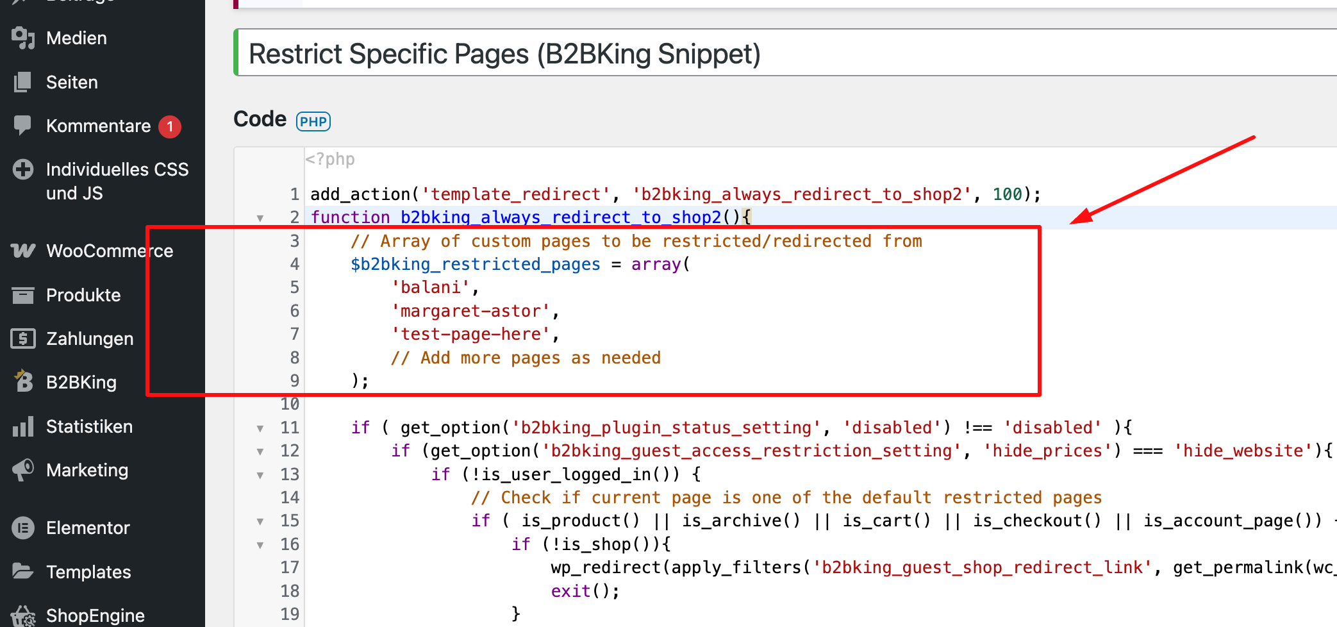The width and height of the screenshot is (1337, 627).
Task: Click the Individuelles CSS plus icon
Action: click(x=23, y=169)
